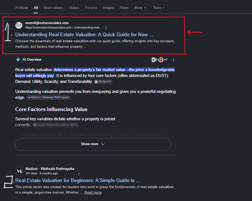The width and height of the screenshot is (252, 201).
Task: Expand the More dropdown
Action: click(x=140, y=8)
